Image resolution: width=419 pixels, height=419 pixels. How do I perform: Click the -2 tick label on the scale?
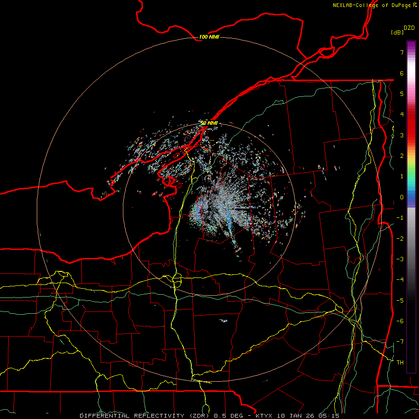point(400,238)
